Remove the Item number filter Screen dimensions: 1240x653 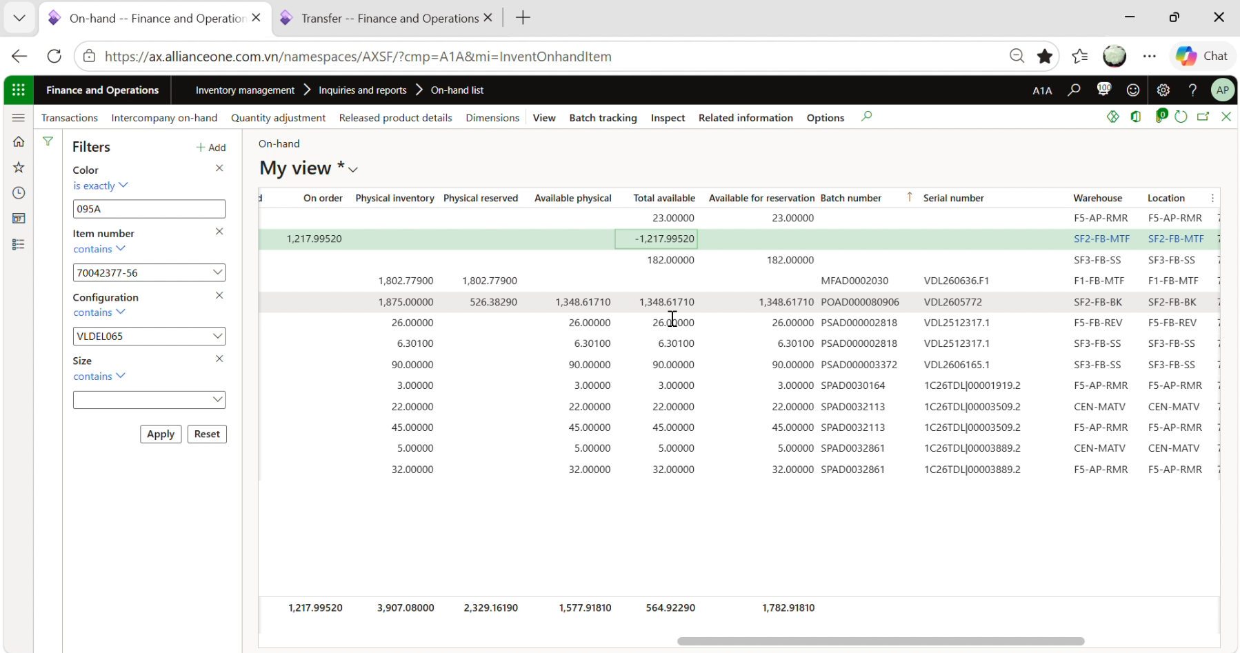(x=219, y=232)
